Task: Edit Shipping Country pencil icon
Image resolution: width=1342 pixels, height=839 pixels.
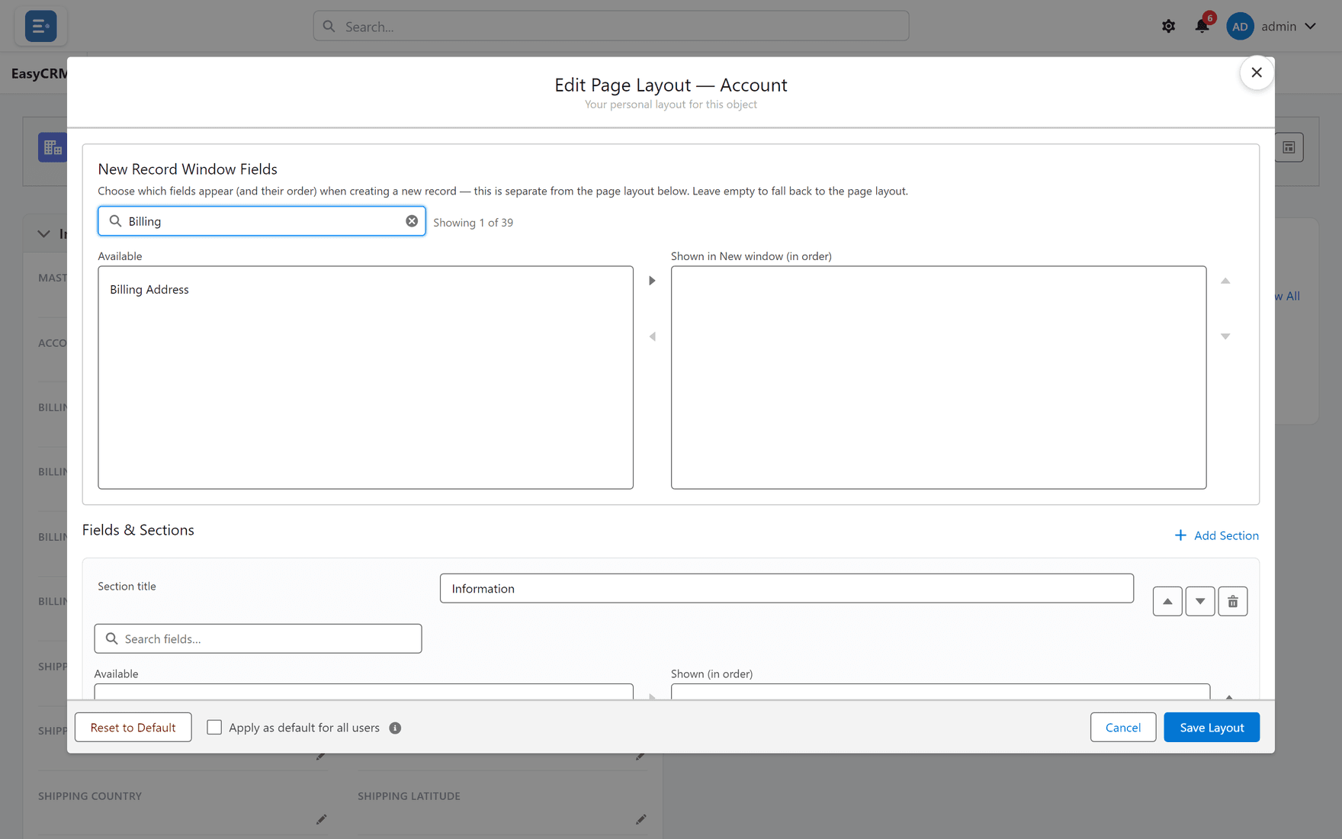Action: point(321,819)
